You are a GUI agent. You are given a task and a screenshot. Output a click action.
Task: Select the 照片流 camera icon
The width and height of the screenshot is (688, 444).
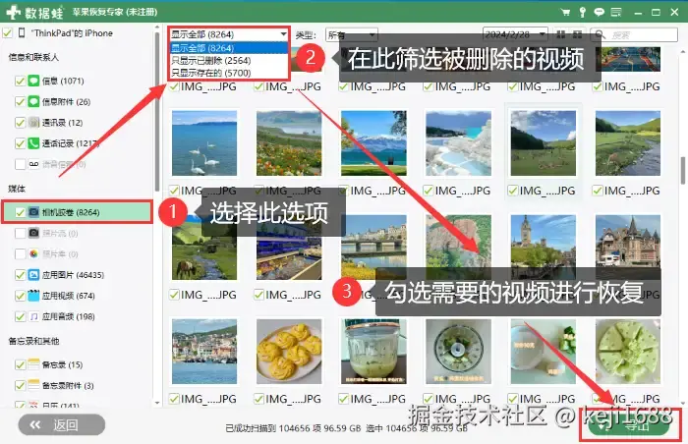(x=33, y=233)
